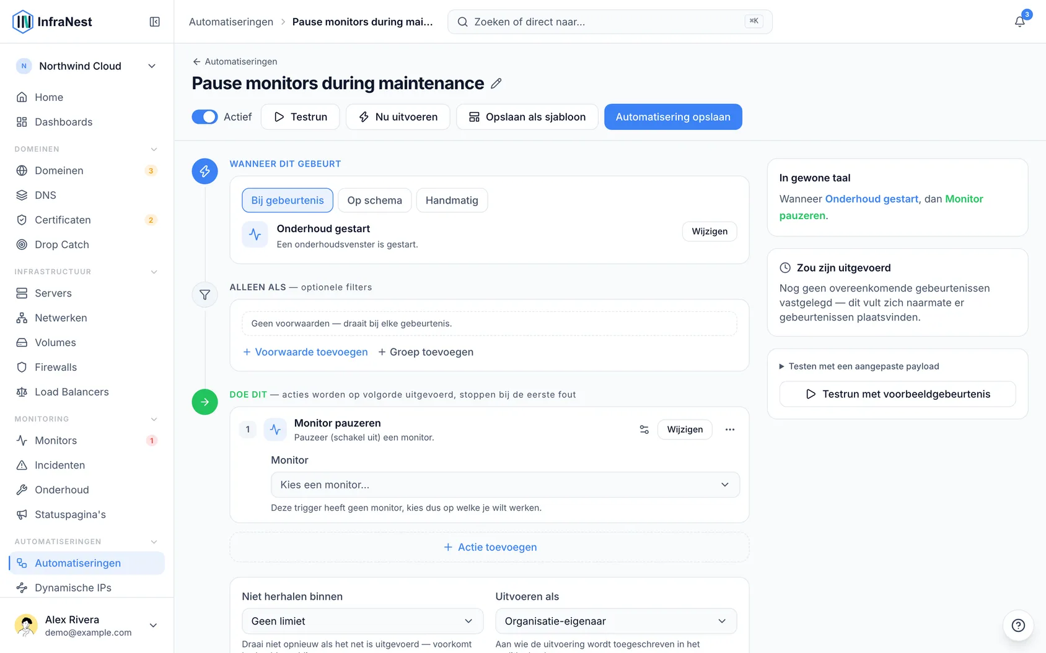Click the lightning trigger step icon
Screen dimensions: 1046x653
point(204,171)
